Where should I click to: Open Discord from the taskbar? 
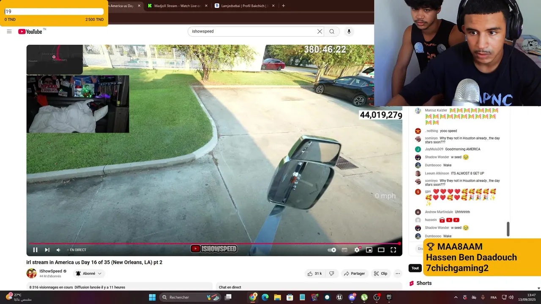point(352,297)
